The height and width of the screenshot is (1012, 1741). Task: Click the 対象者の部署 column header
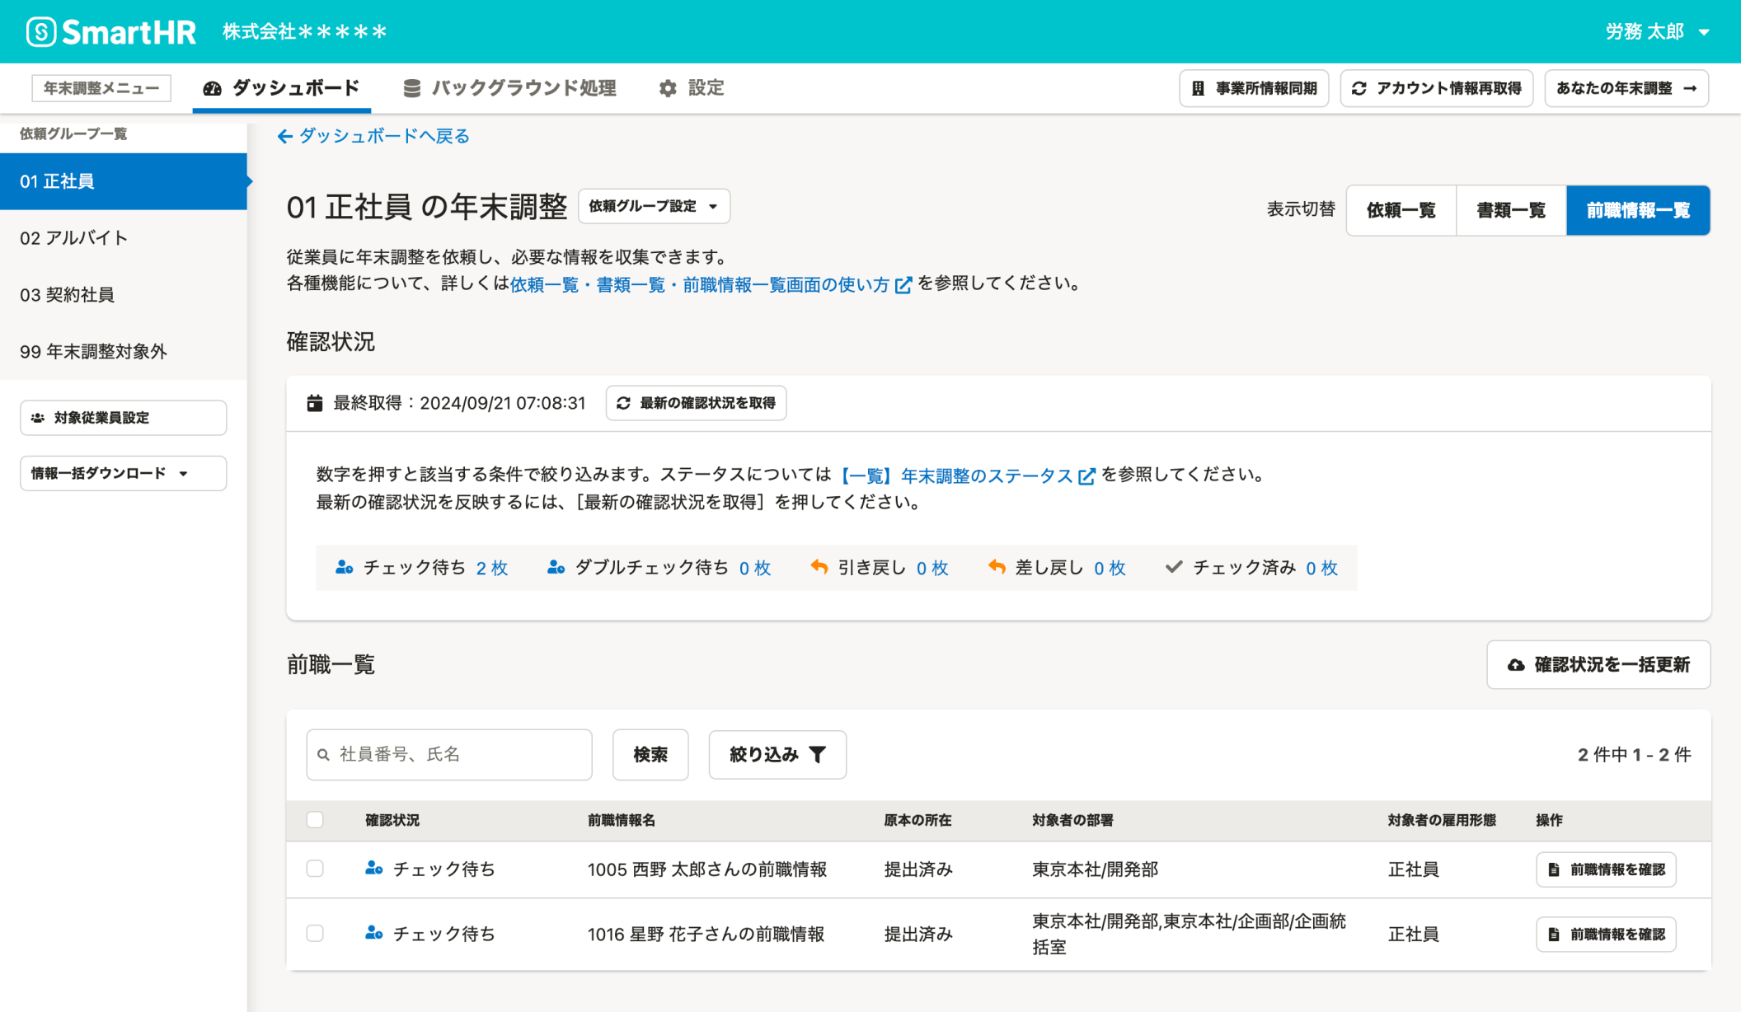[1072, 820]
